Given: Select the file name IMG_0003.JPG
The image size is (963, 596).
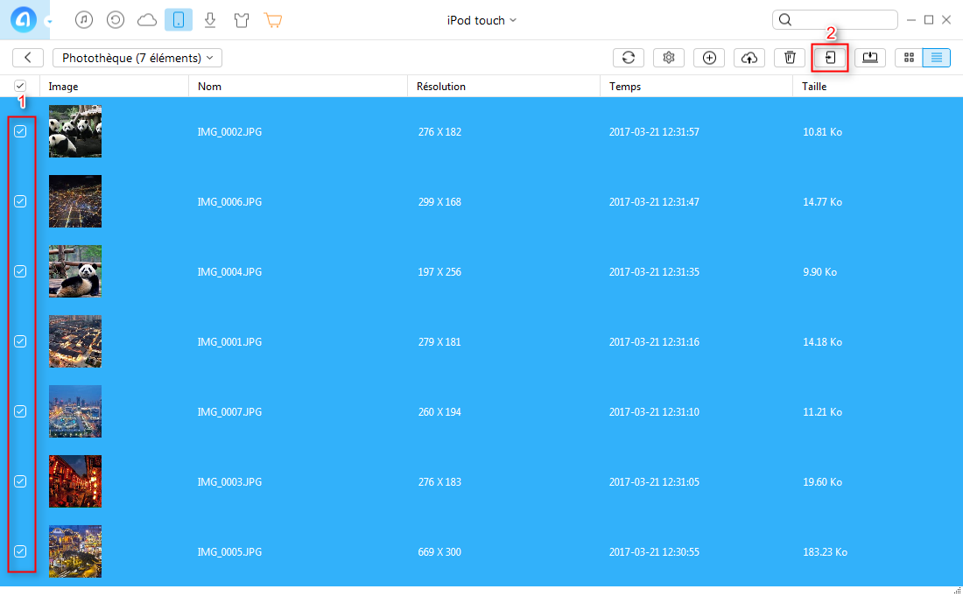Looking at the screenshot, I should click(229, 482).
